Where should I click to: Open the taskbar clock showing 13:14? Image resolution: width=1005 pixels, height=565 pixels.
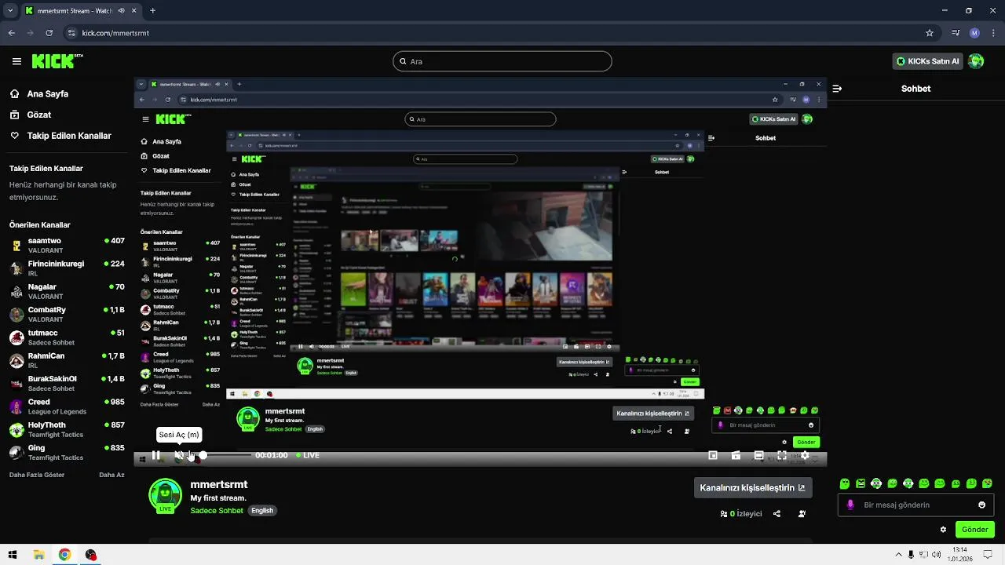959,555
